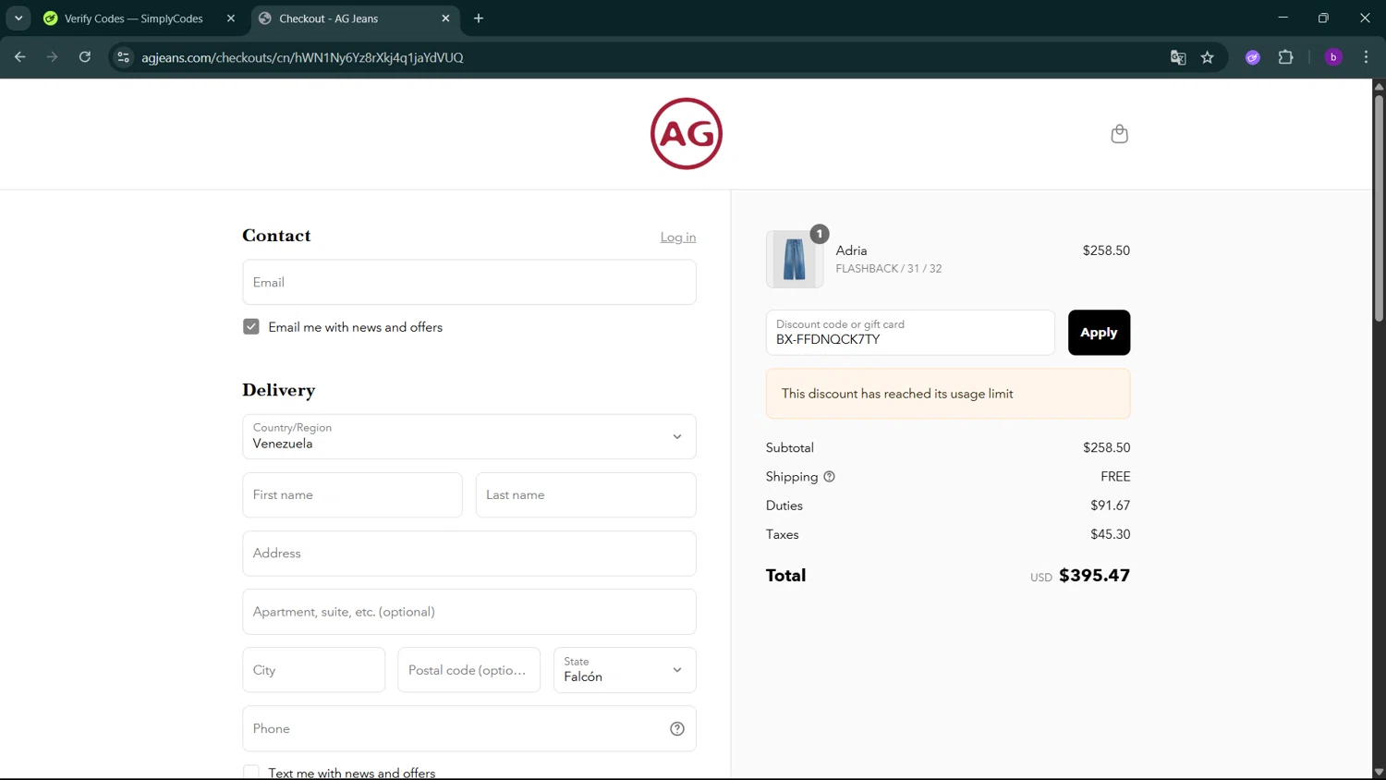
Task: Click the Contact heading
Action: 276,236
